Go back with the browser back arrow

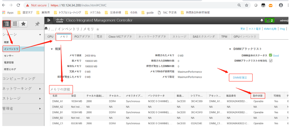click(4, 5)
